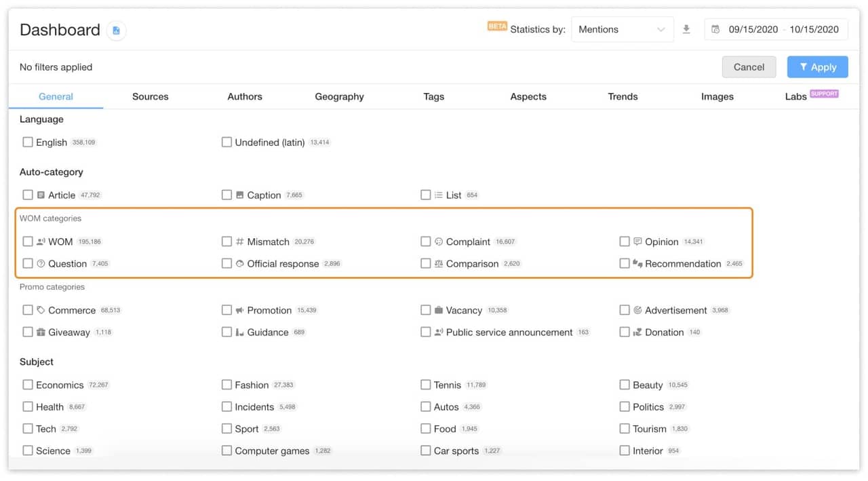
Task: Switch to the Geography tab
Action: click(x=339, y=96)
